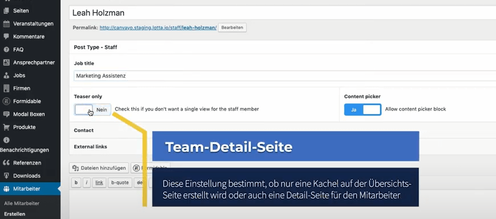The height and width of the screenshot is (219, 496).
Task: Disable the Content picker toggle
Action: [363, 110]
